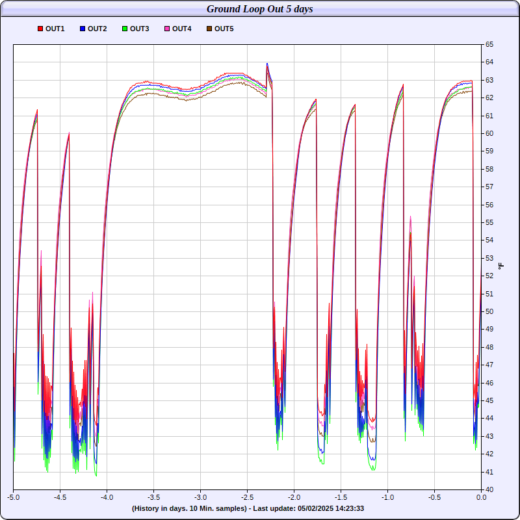
Task: Click the 57 value on the y-axis
Action: tap(489, 187)
